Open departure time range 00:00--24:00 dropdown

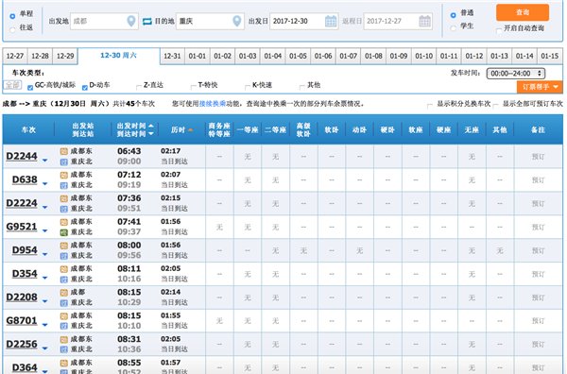point(516,74)
